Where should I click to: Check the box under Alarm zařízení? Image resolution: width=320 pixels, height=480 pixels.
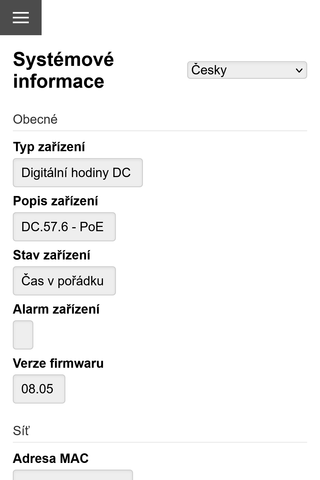coord(23,335)
